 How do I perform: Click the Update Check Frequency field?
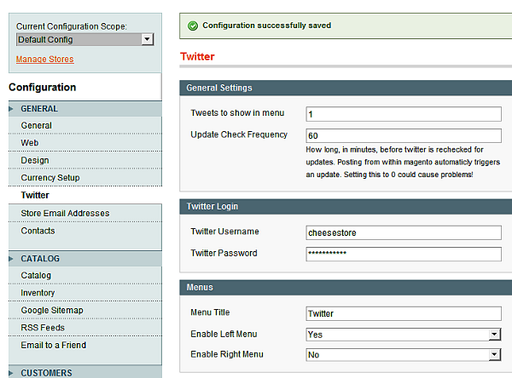coord(404,135)
